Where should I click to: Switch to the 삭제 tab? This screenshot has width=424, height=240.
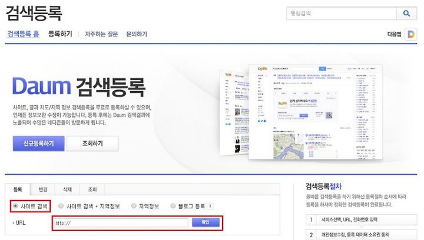click(67, 189)
